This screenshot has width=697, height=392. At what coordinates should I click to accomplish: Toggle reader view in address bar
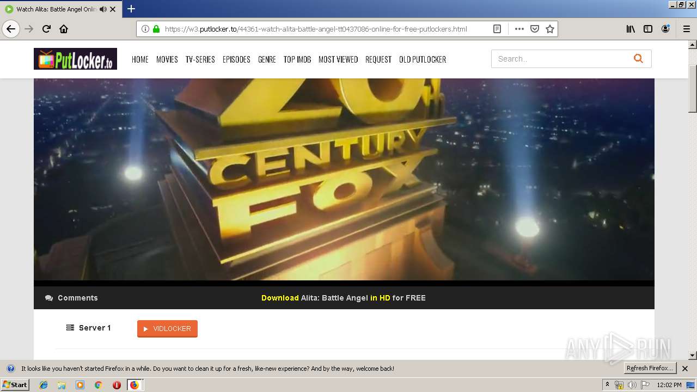pyautogui.click(x=497, y=29)
